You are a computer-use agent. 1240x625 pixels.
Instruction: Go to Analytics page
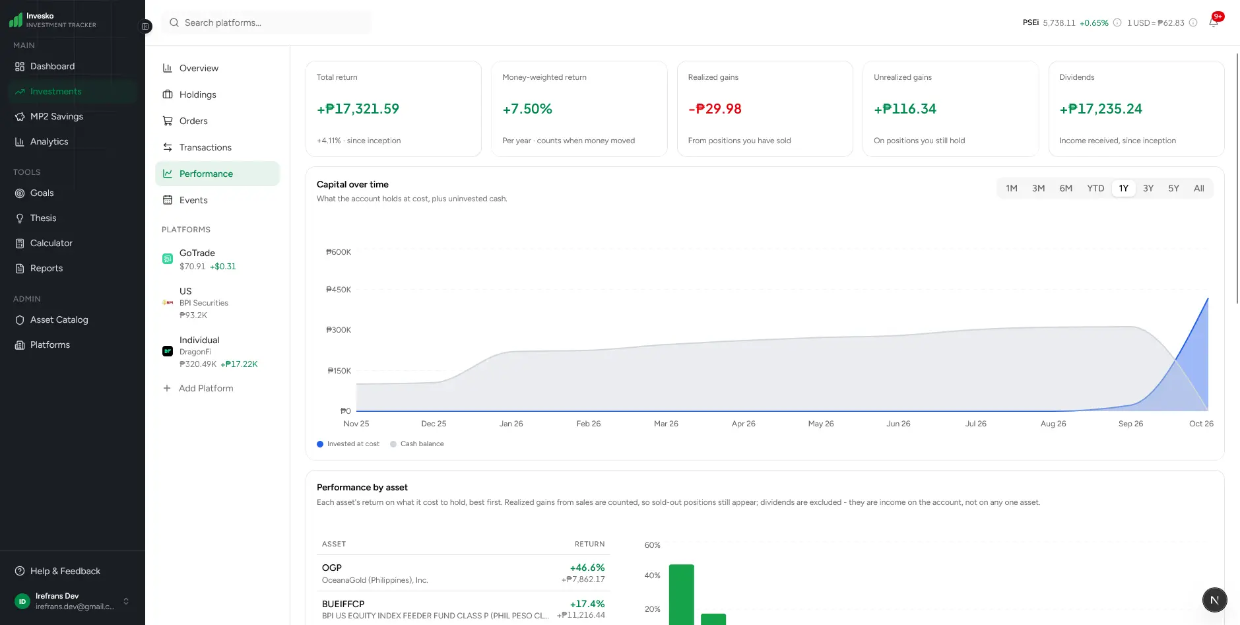tap(73, 141)
